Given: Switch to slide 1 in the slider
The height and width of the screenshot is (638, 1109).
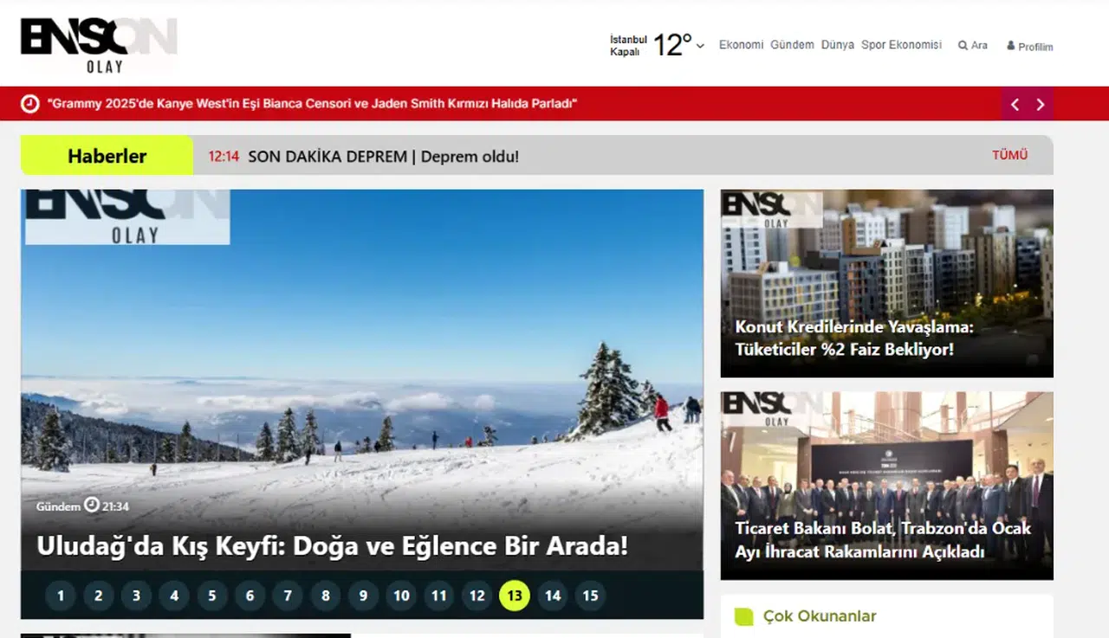Looking at the screenshot, I should 61,596.
